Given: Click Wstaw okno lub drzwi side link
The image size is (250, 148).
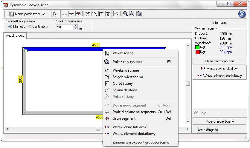Looking at the screenshot, I should coord(220,69).
